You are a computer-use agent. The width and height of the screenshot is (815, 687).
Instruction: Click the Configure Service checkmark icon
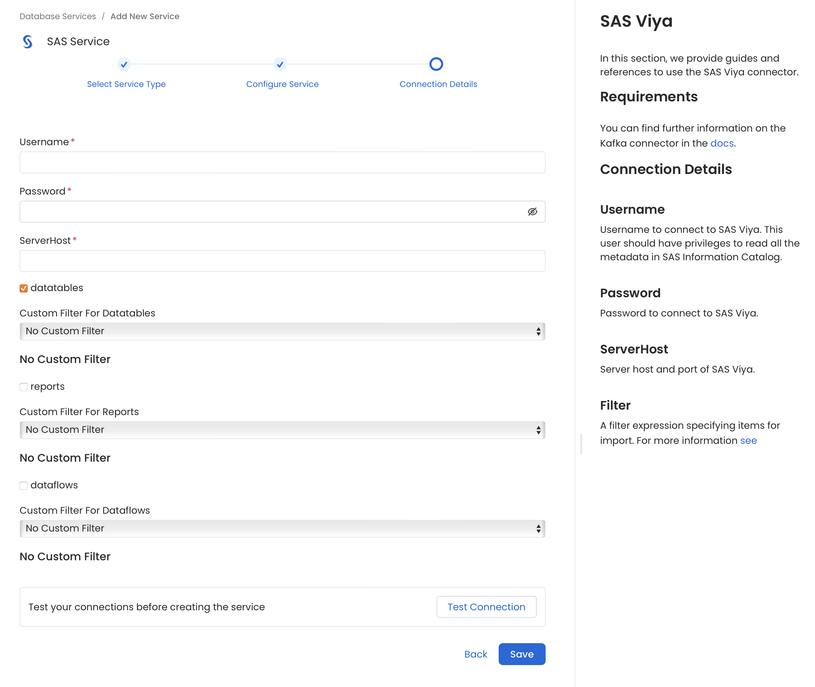(280, 64)
